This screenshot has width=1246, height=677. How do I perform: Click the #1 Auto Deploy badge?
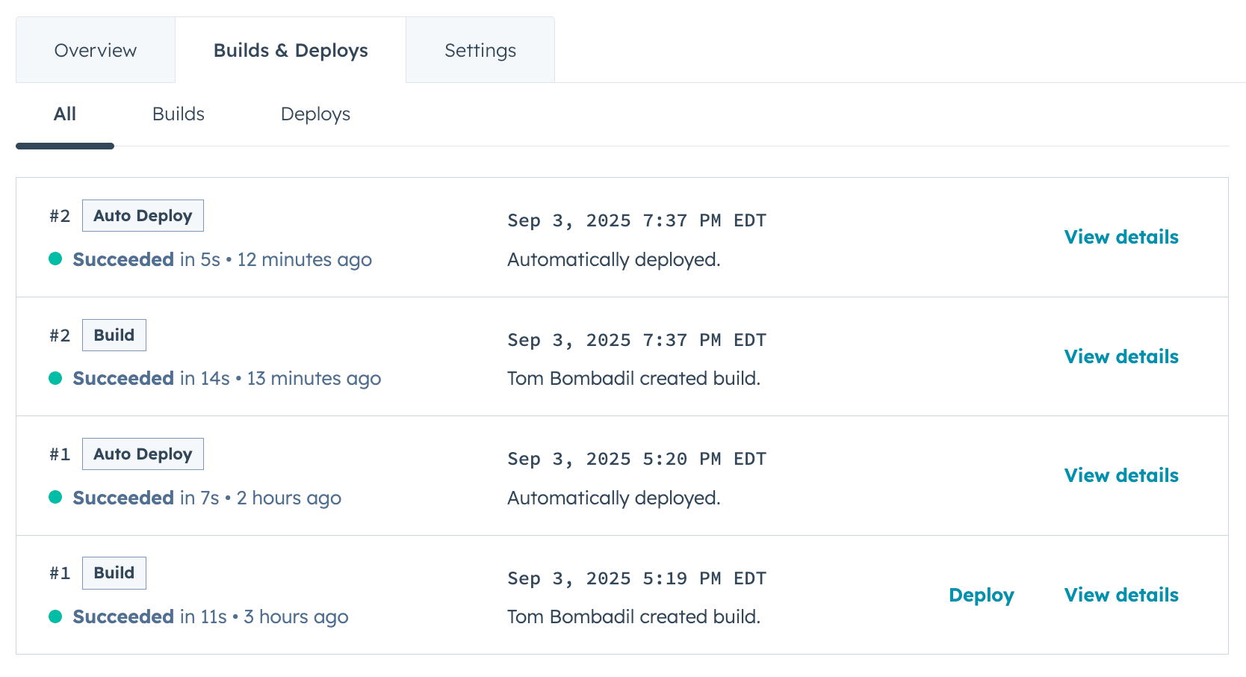(x=143, y=454)
